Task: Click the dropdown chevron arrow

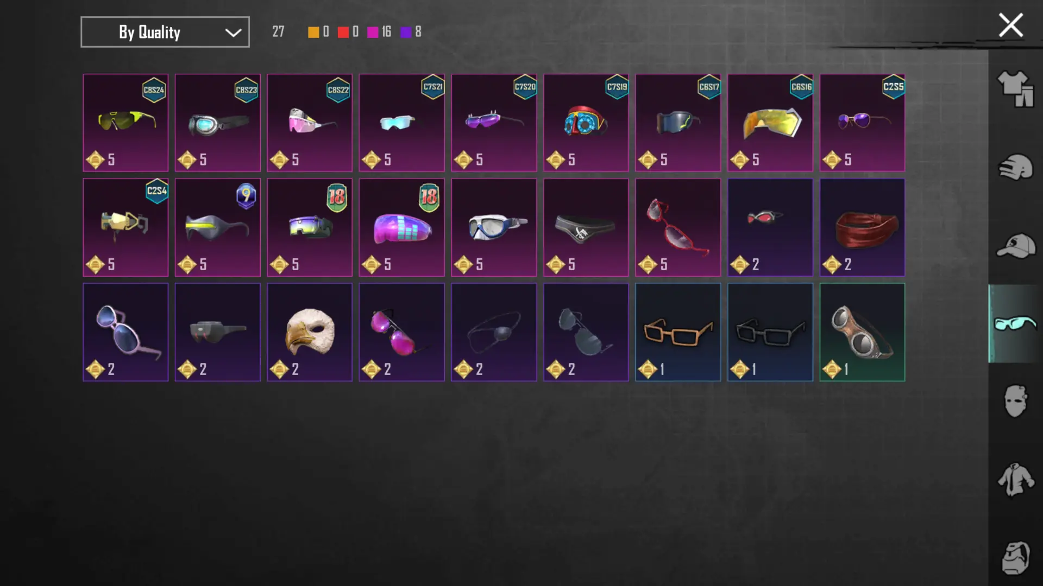Action: [233, 33]
